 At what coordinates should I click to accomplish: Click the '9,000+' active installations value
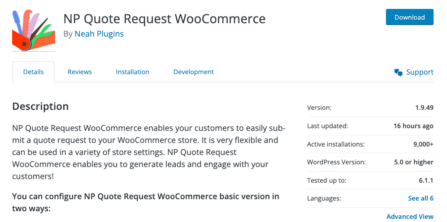[x=423, y=144]
